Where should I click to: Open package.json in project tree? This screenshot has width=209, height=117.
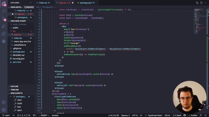pyautogui.click(x=19, y=52)
